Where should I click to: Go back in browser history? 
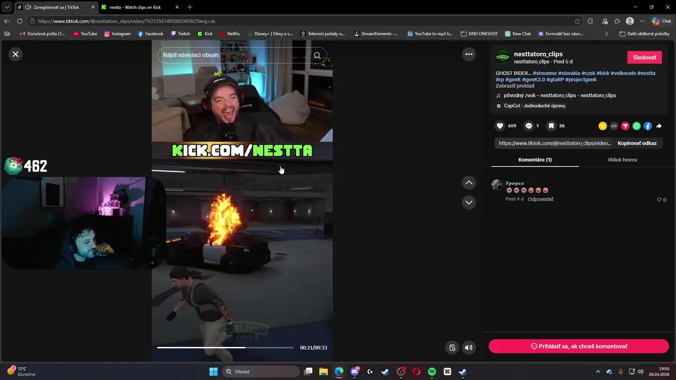tap(6, 21)
